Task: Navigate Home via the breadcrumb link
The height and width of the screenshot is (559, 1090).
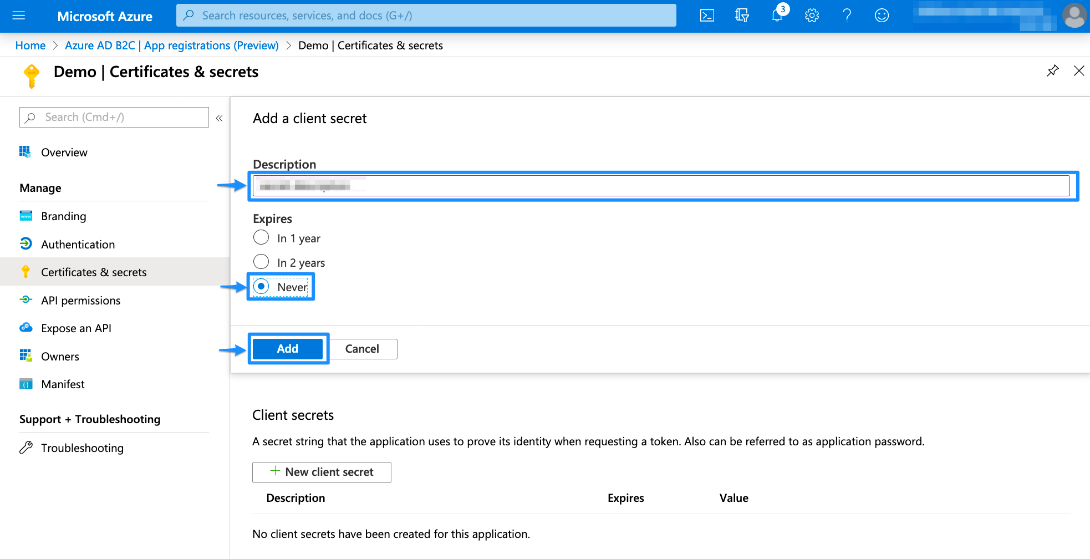Action: (x=30, y=45)
